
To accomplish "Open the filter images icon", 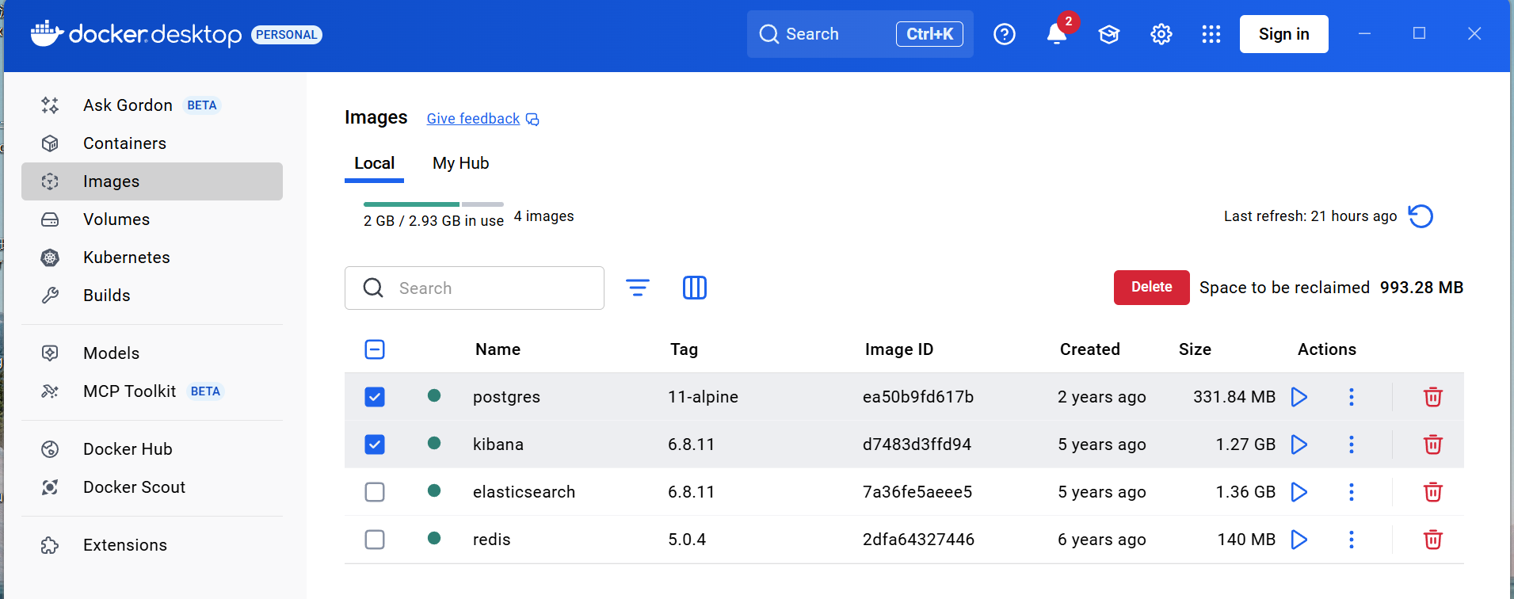I will [x=638, y=288].
